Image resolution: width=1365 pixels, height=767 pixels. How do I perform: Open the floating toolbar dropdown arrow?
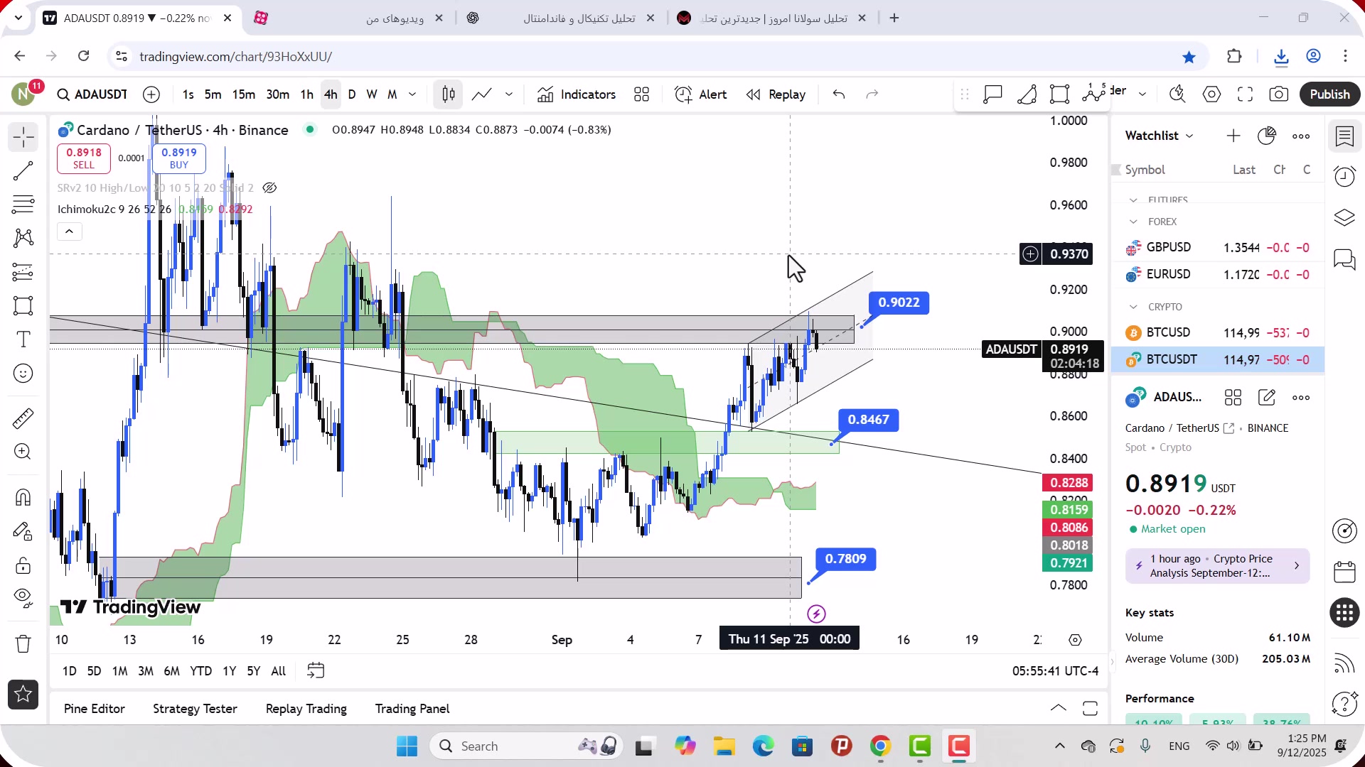1142,94
